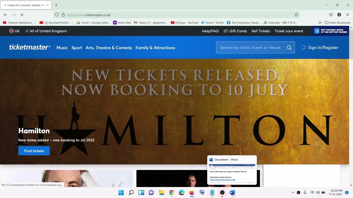This screenshot has width=353, height=198.
Task: Open the Tech Solutions Facebook bookmark
Action: click(x=244, y=23)
